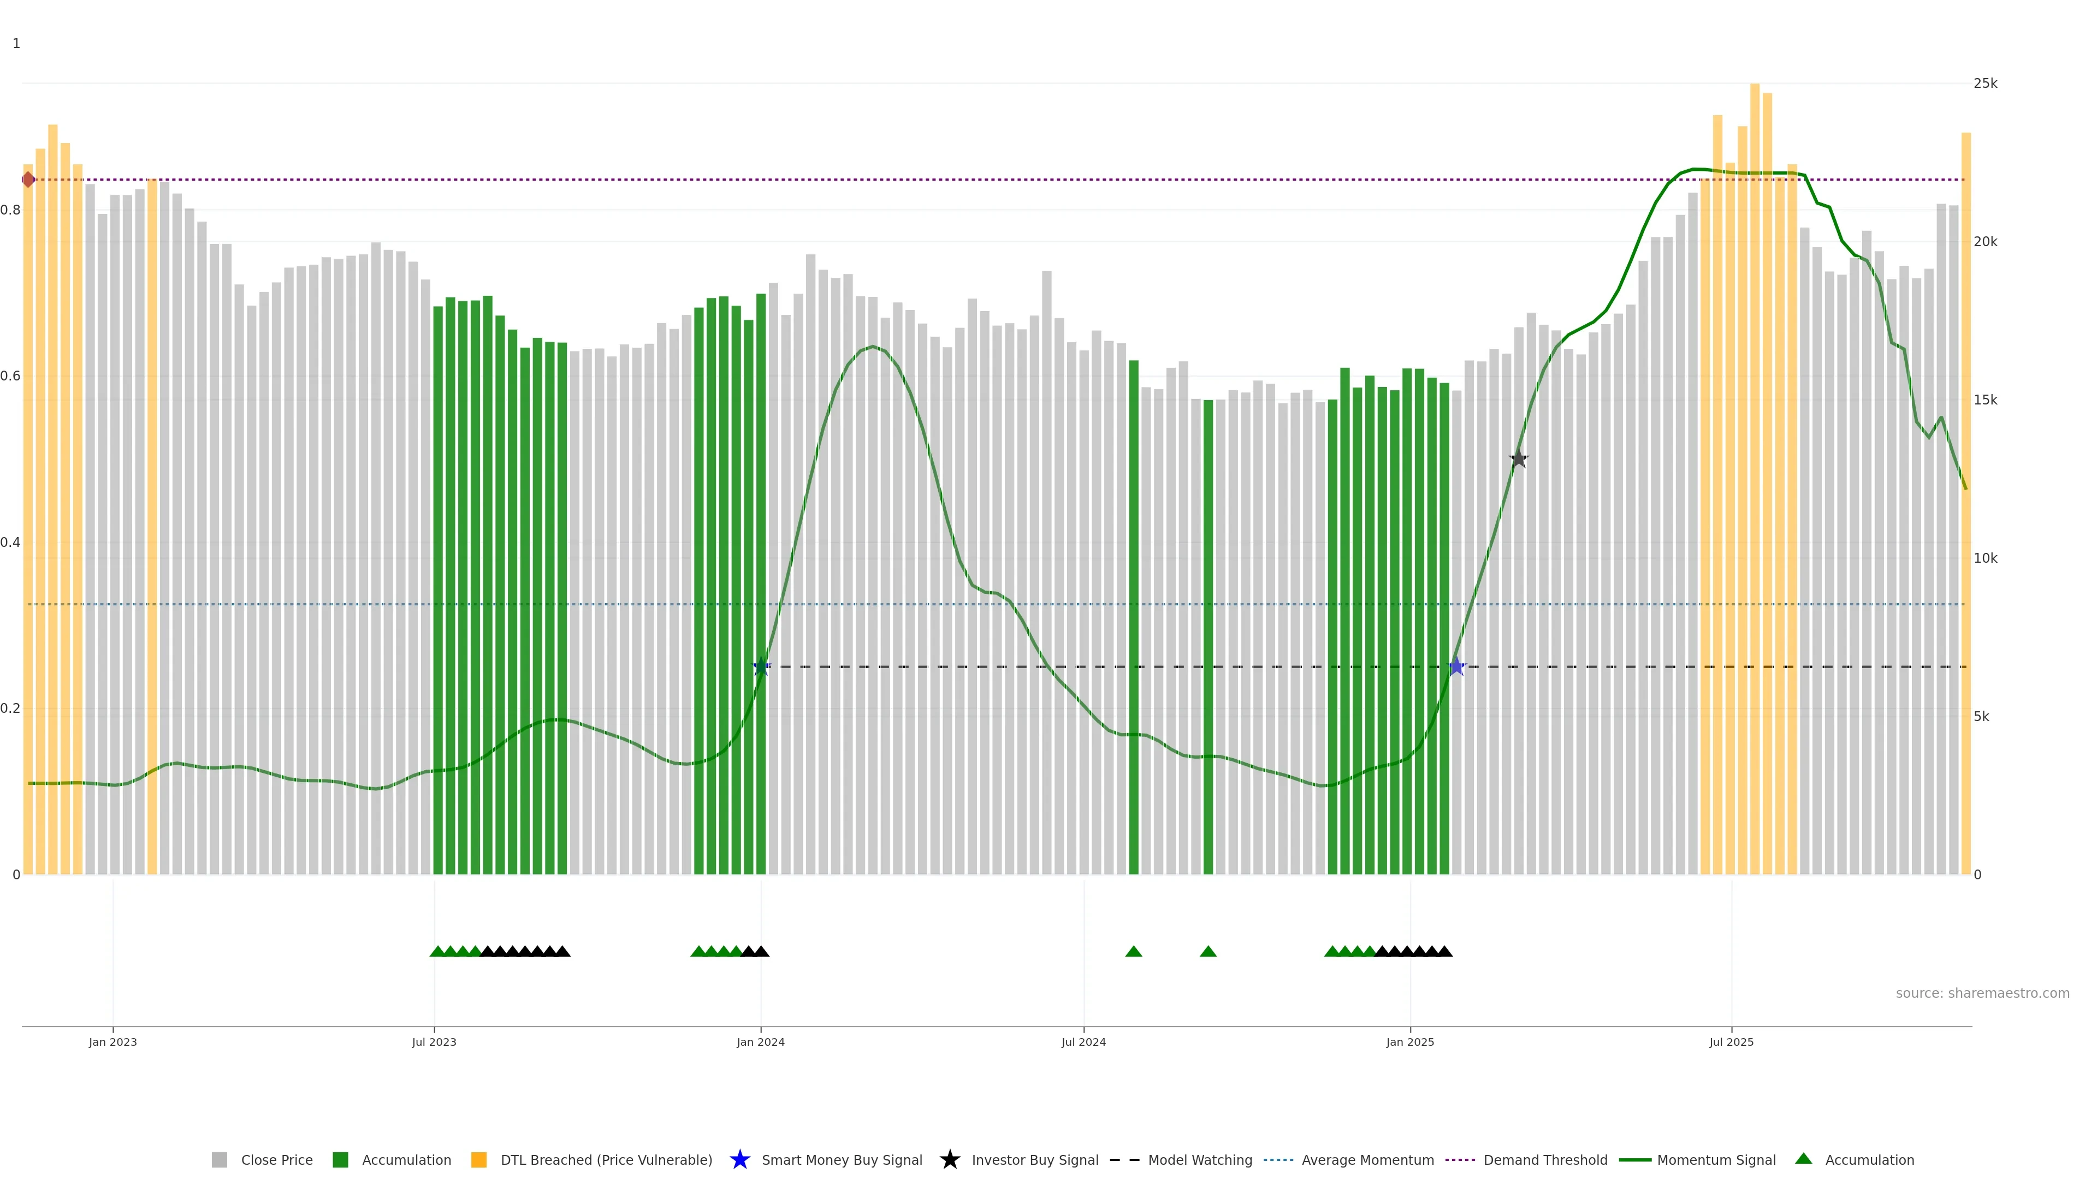Toggle the green Accumulation bar legend

[x=340, y=1160]
